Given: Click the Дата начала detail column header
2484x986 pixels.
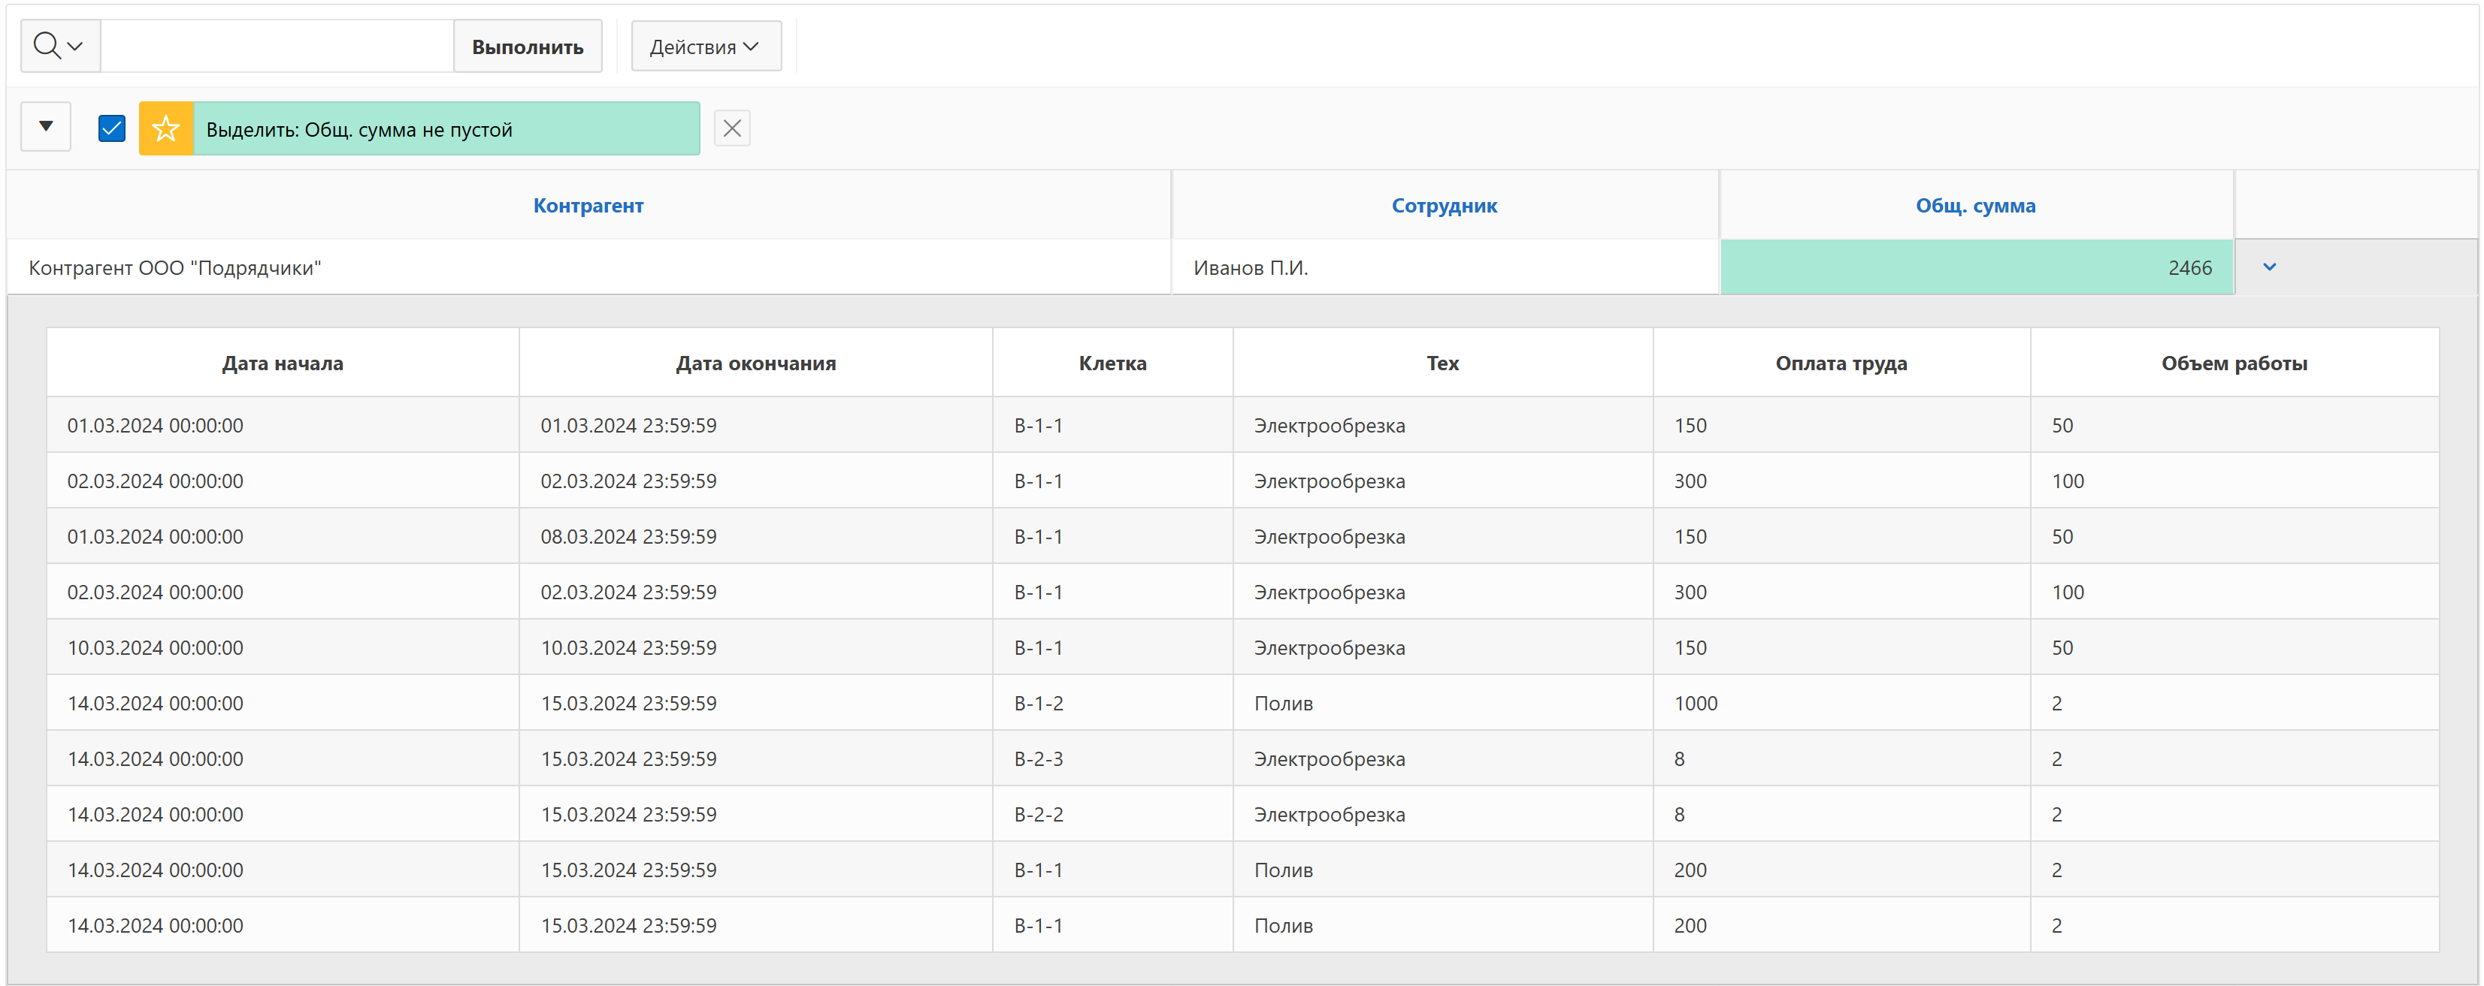Looking at the screenshot, I should tap(282, 363).
